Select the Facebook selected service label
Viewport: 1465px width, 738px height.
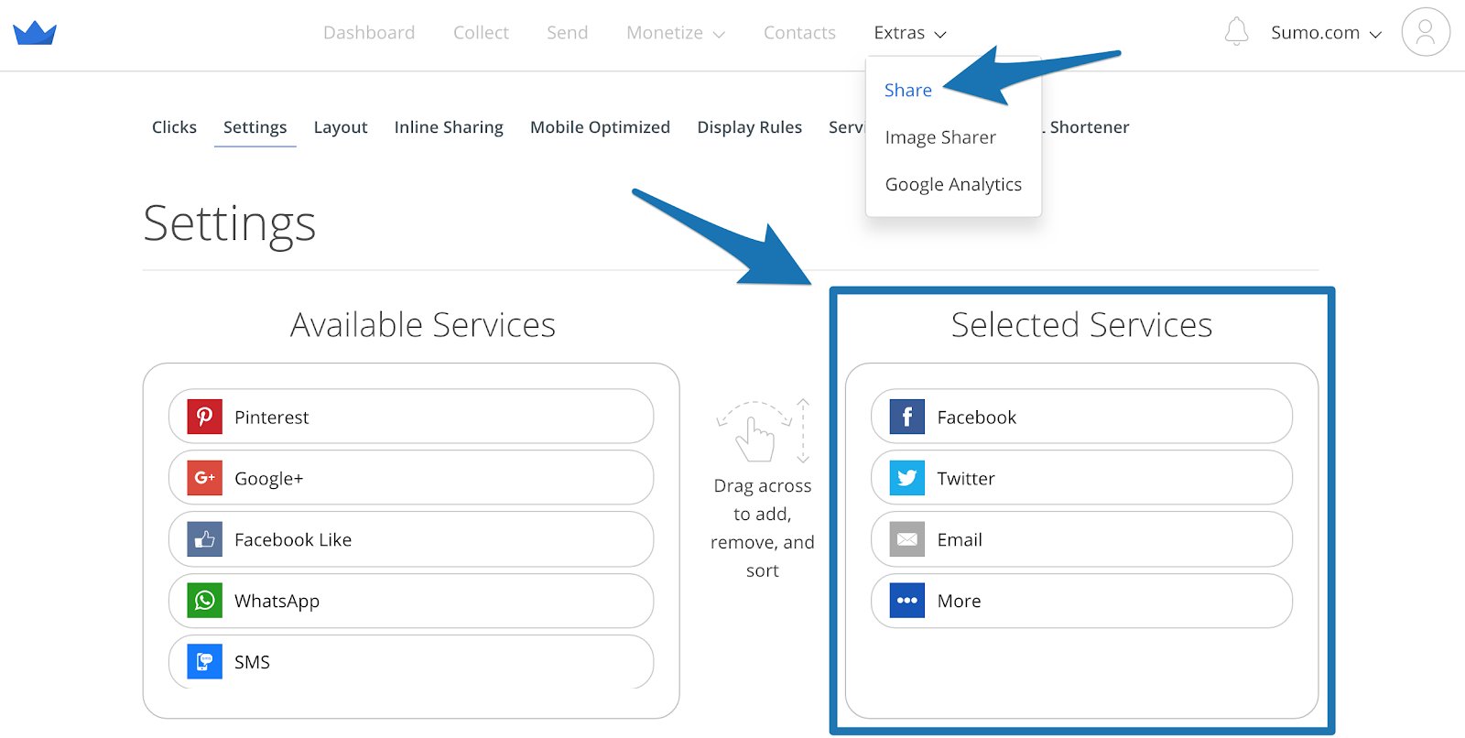tap(977, 418)
